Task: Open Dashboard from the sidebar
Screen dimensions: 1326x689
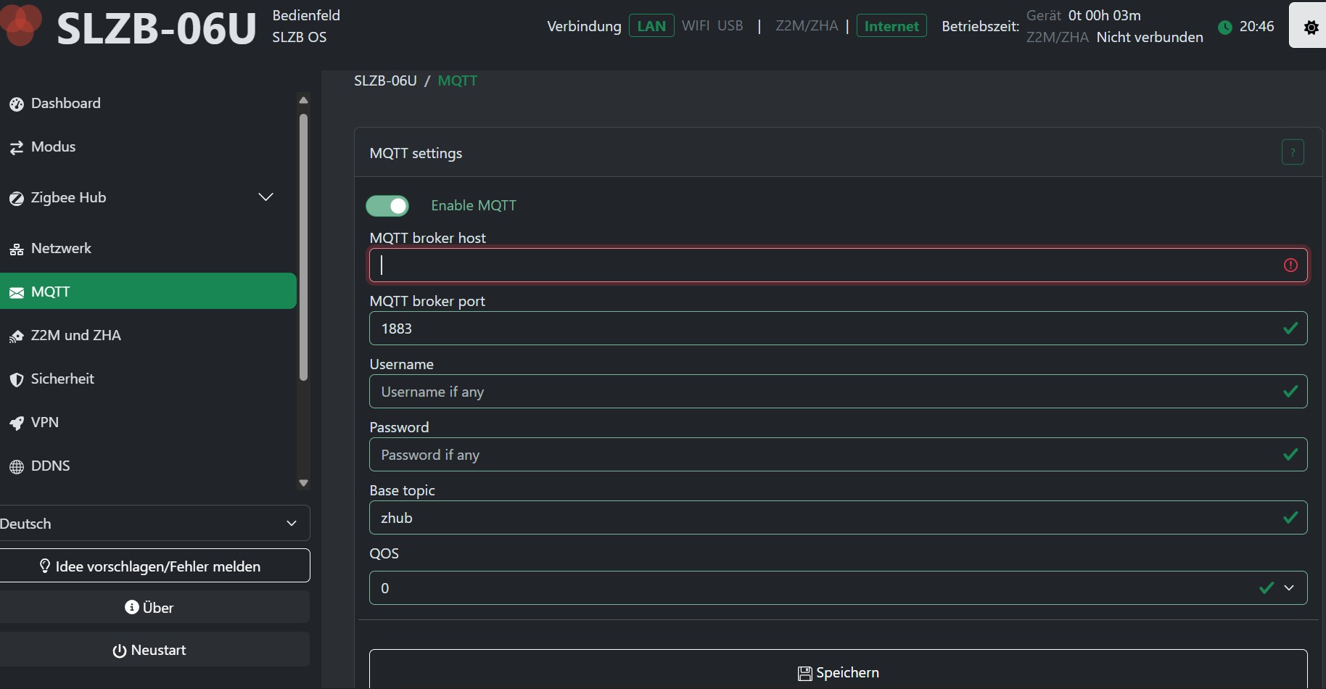Action: 65,104
